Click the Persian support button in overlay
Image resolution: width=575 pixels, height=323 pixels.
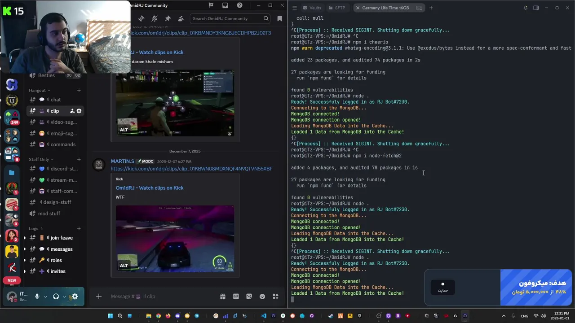(x=442, y=287)
